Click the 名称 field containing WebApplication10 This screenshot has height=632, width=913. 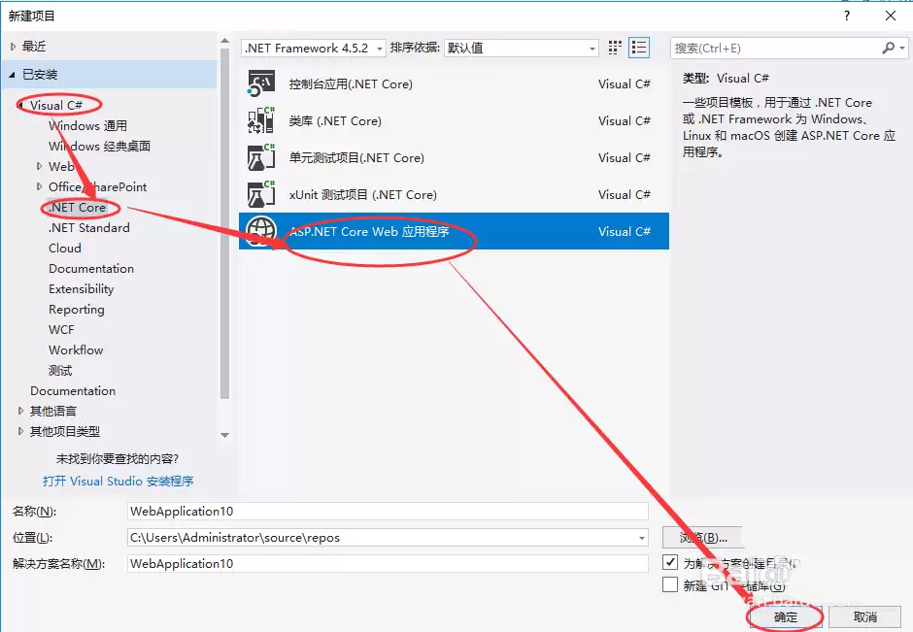[389, 512]
